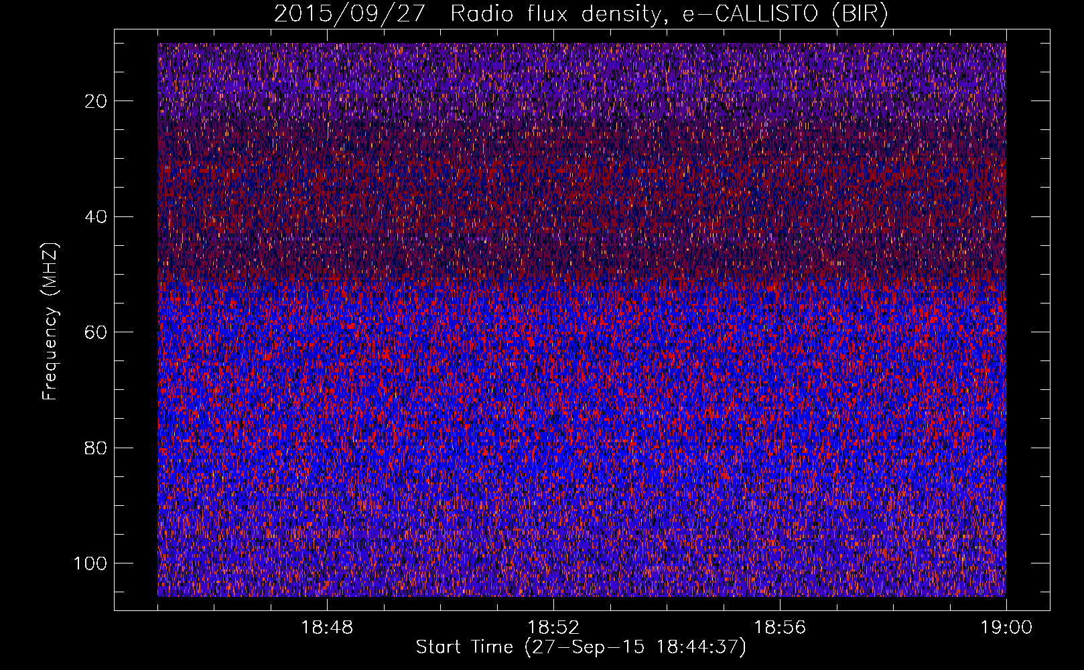The width and height of the screenshot is (1084, 670).
Task: Click the 80 frequency tick label
Action: pos(96,448)
